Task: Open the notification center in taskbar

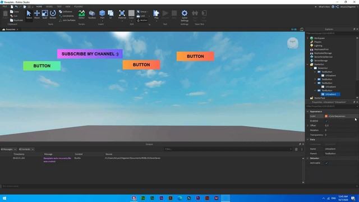Action: pyautogui.click(x=353, y=198)
